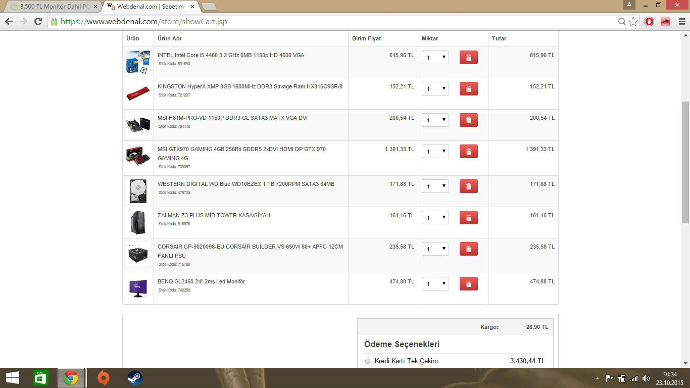Open Steam from the taskbar

[134, 378]
